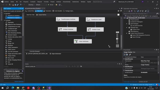Switch to the Event Handlers tab
Screen dimensions: 160x90
pyautogui.click(x=57, y=11)
